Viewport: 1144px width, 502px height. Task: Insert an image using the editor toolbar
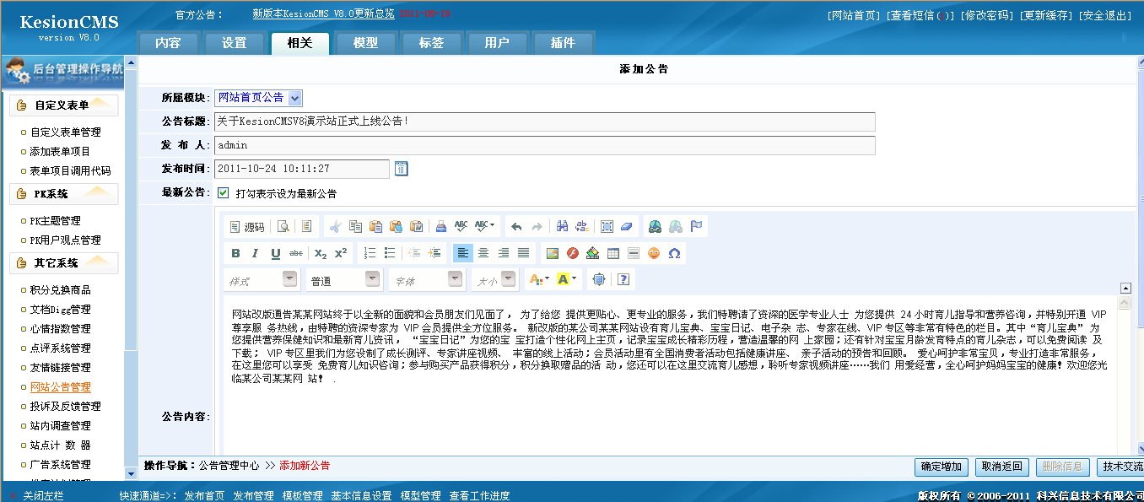click(x=553, y=253)
